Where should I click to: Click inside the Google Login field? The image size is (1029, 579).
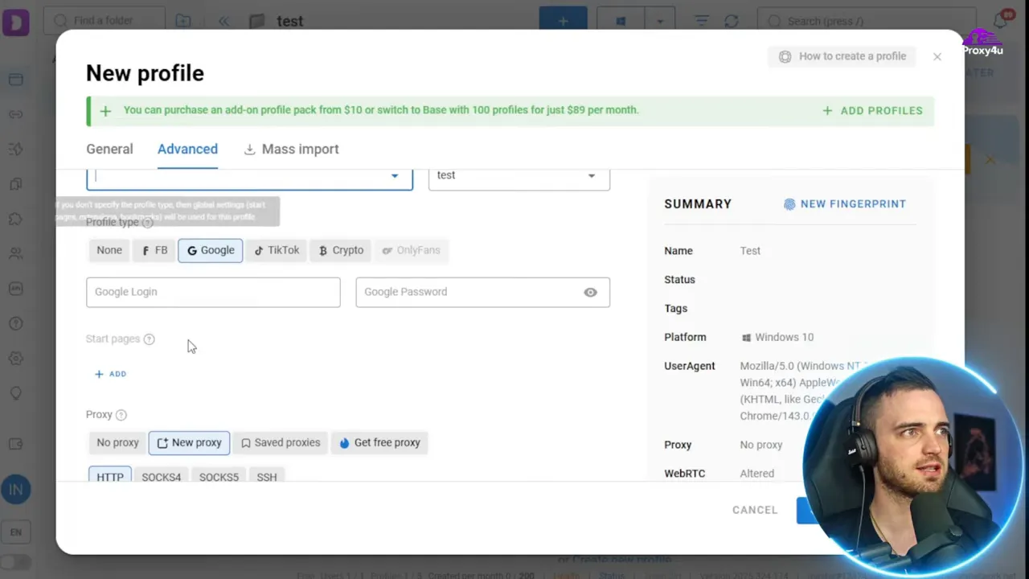213,292
